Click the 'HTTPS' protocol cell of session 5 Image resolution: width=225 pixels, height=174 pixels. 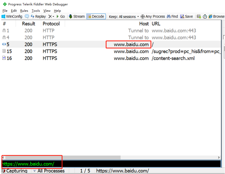click(x=50, y=44)
